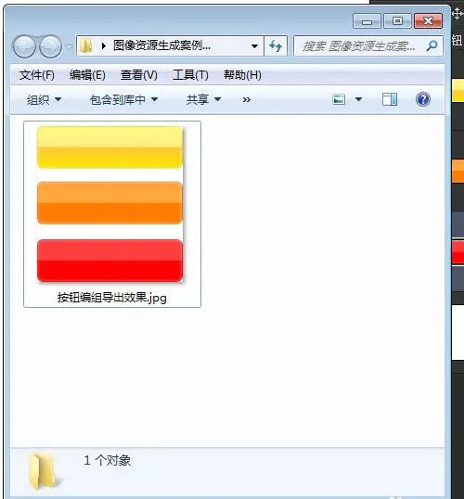
Task: Expand the 共享 toolbar dropdown
Action: coord(203,100)
